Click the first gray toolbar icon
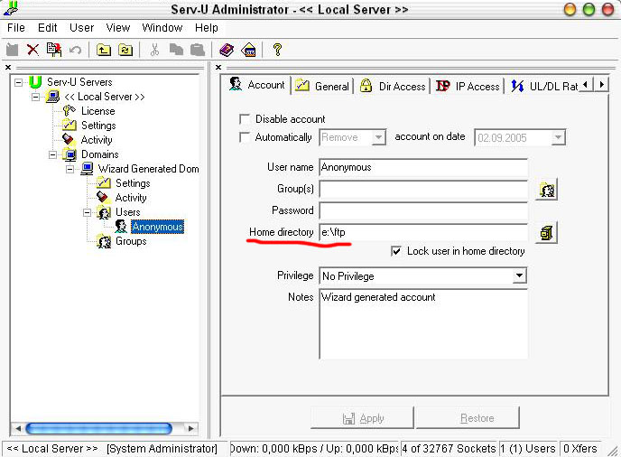The height and width of the screenshot is (457, 621). pyautogui.click(x=13, y=50)
